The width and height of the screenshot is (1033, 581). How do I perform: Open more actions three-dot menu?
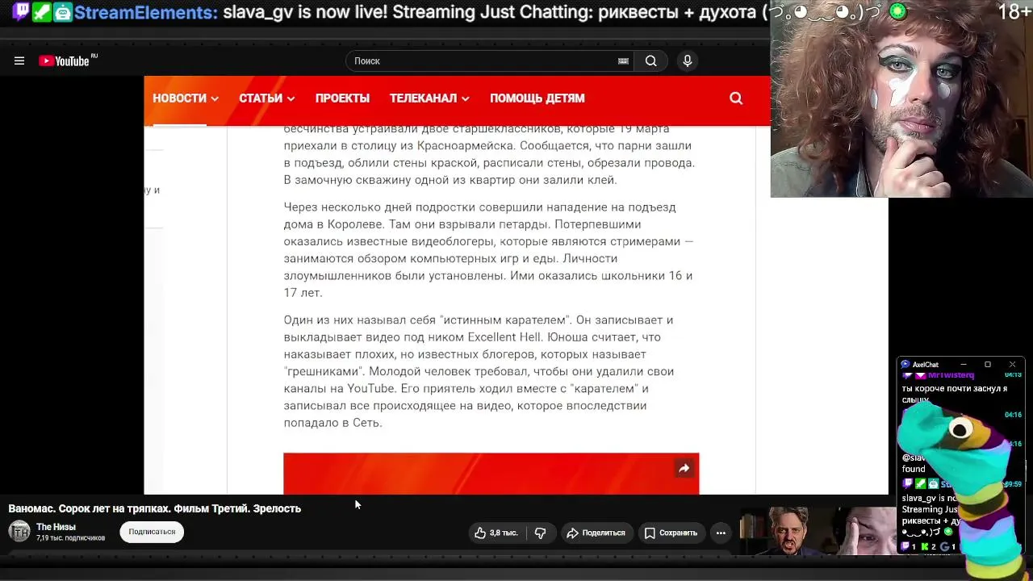(x=721, y=533)
